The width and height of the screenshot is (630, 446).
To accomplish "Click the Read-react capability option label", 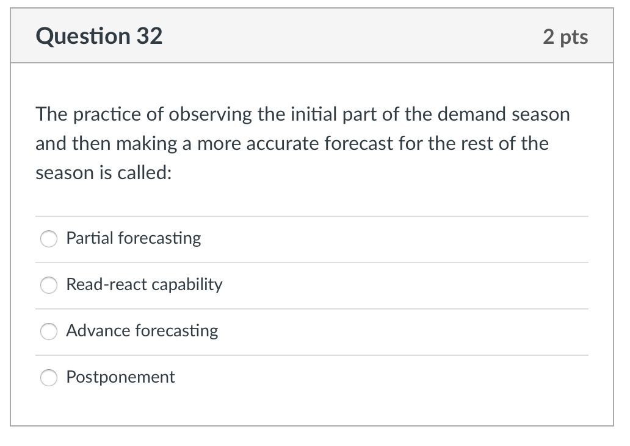I will [x=144, y=285].
